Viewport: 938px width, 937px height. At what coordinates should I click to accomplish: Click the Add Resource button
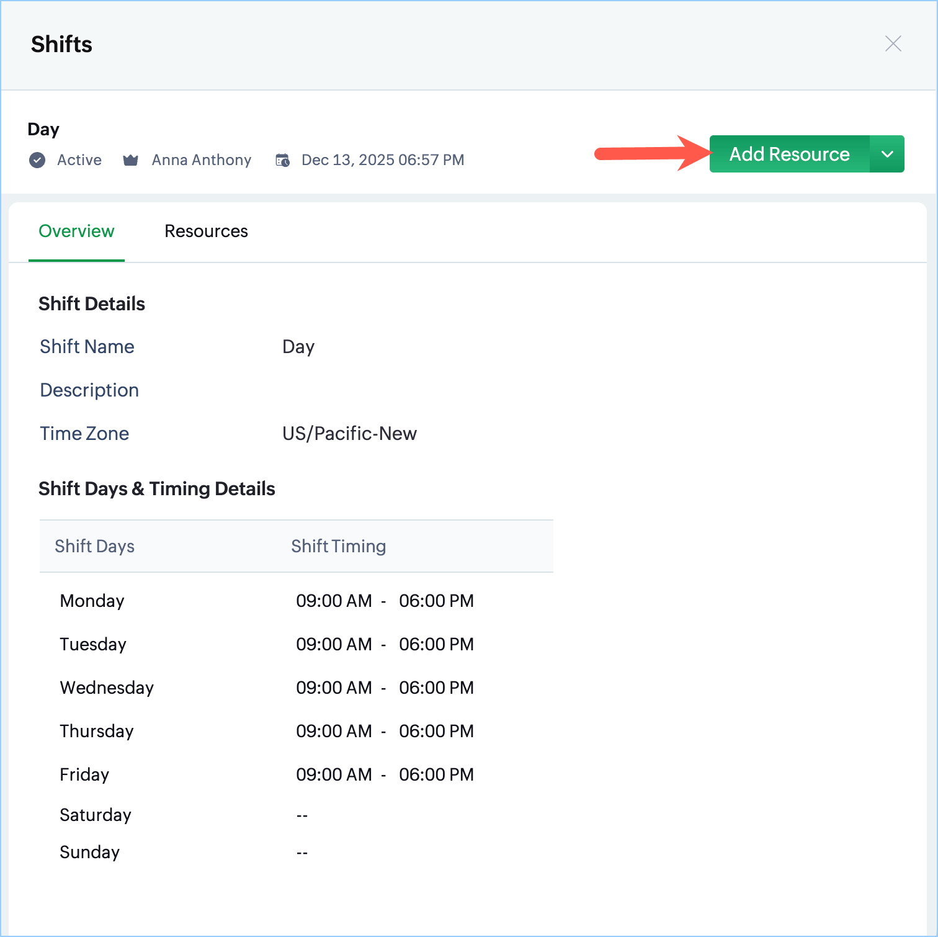coord(789,154)
